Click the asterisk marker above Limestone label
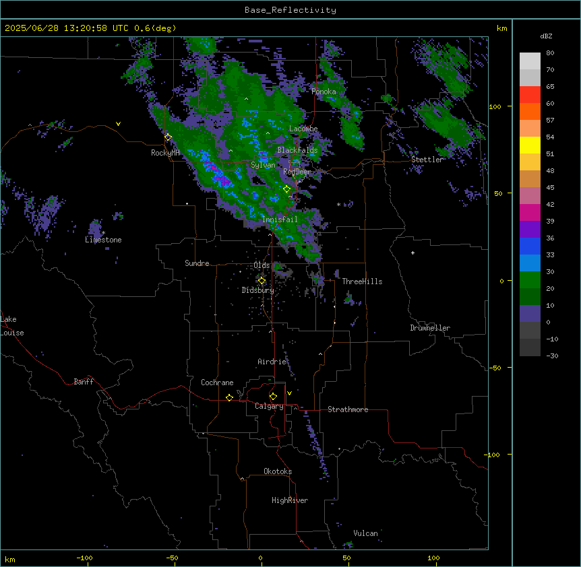 [103, 233]
